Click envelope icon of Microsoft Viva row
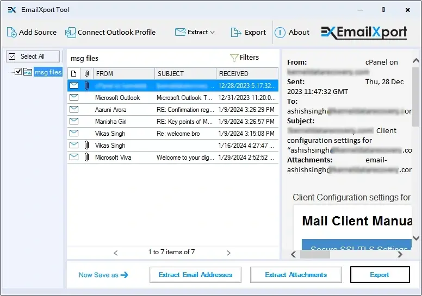The height and width of the screenshot is (296, 422). click(x=74, y=157)
